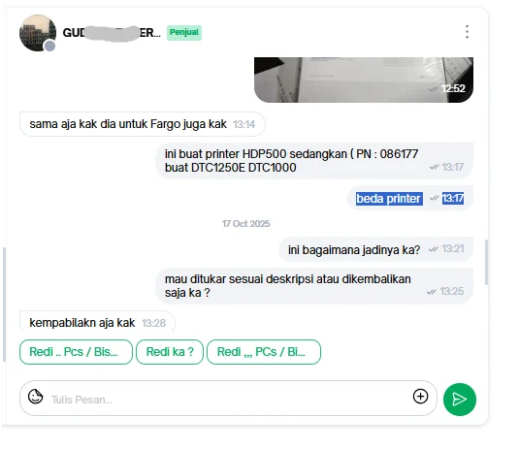Click the green send message button

[x=460, y=399]
